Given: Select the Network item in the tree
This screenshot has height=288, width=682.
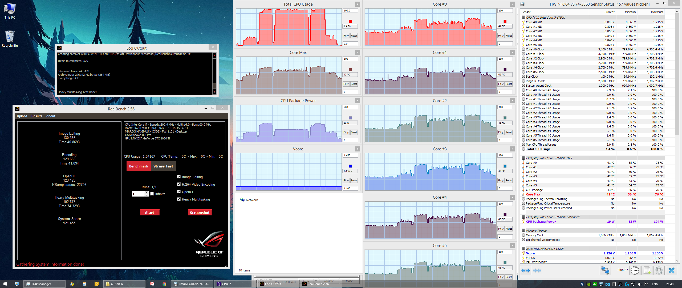Looking at the screenshot, I should (251, 200).
